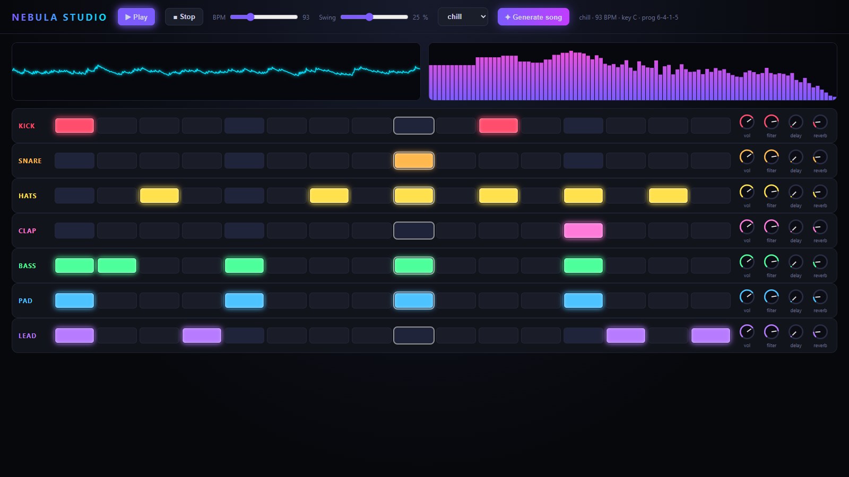Click the LEAD filter knob
Screen dimensions: 849x477
point(772,332)
